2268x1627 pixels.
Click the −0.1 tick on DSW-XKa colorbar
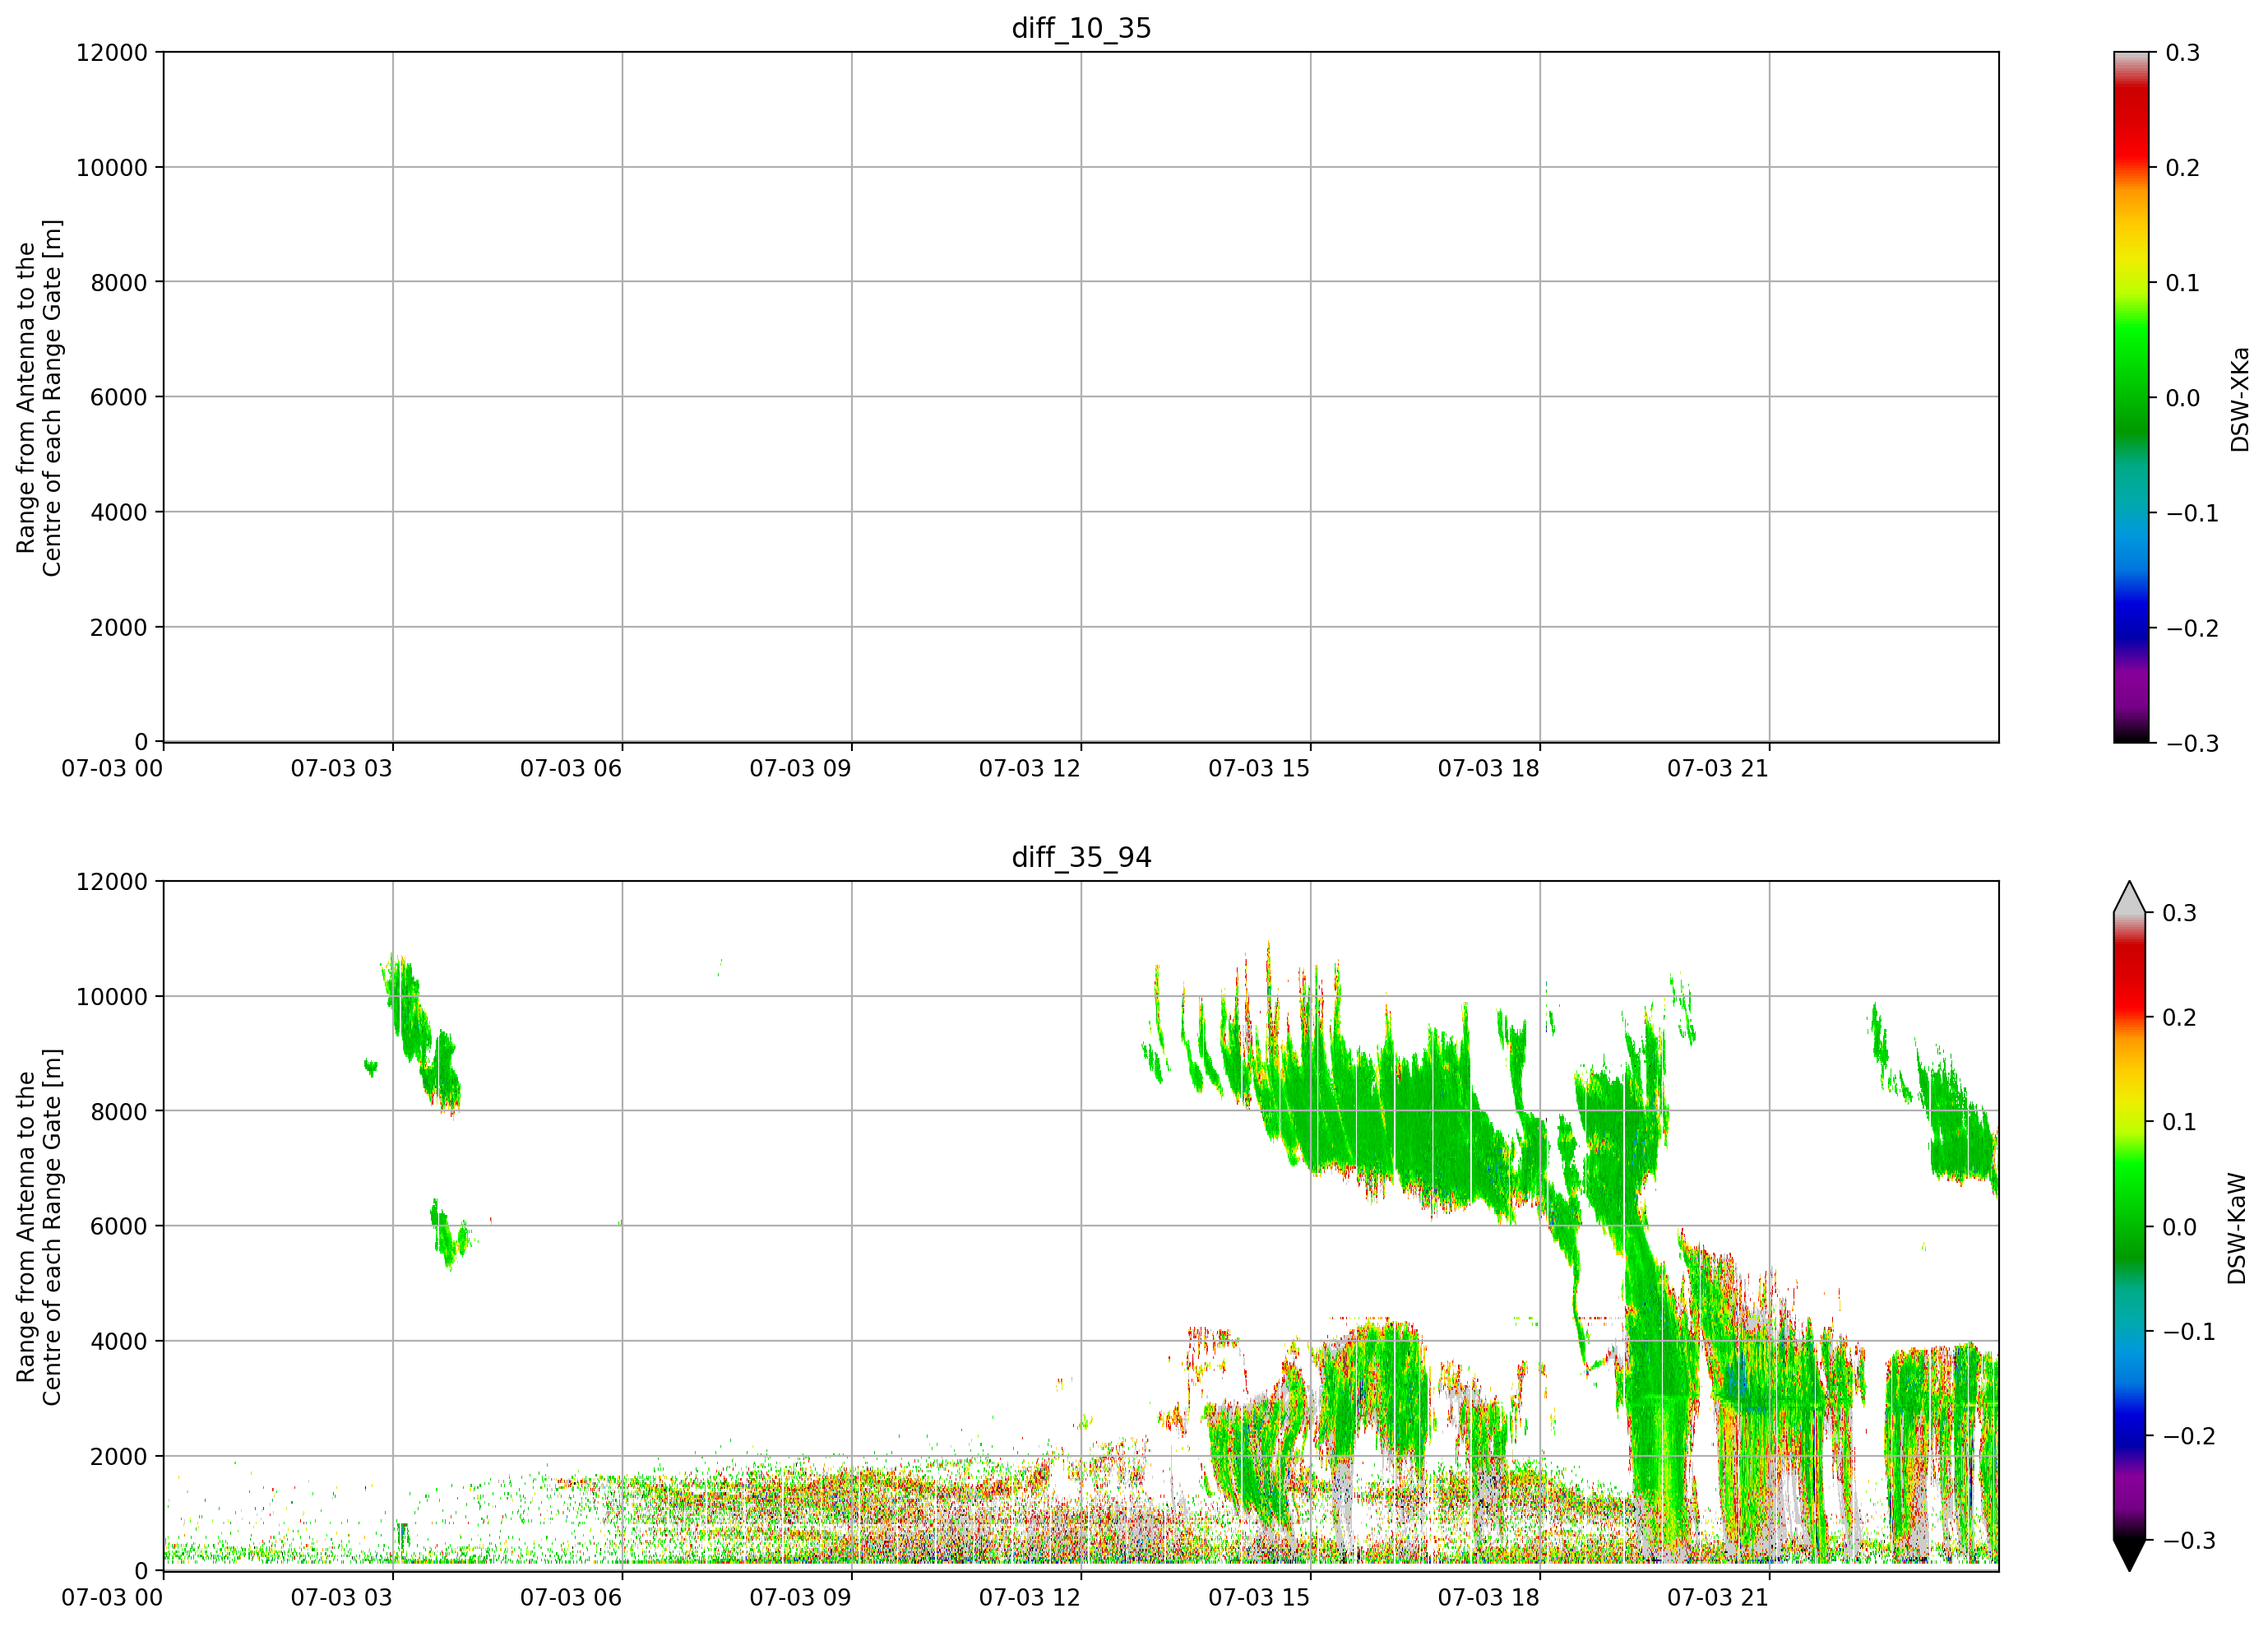coord(2192,513)
